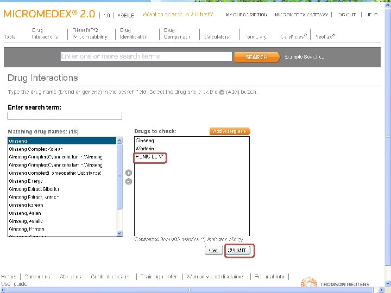
Task: Click the yellow 'Want to search' link
Action: (x=178, y=14)
